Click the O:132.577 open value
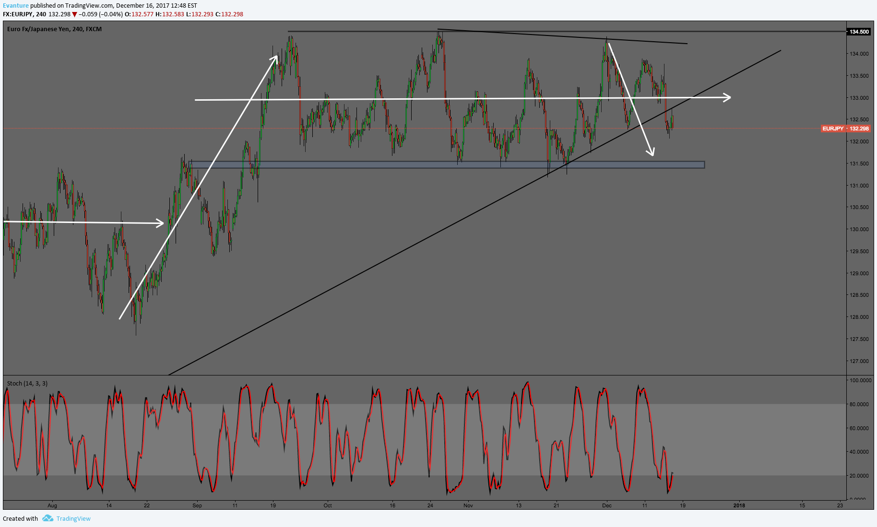Viewport: 877px width, 527px height. (139, 14)
